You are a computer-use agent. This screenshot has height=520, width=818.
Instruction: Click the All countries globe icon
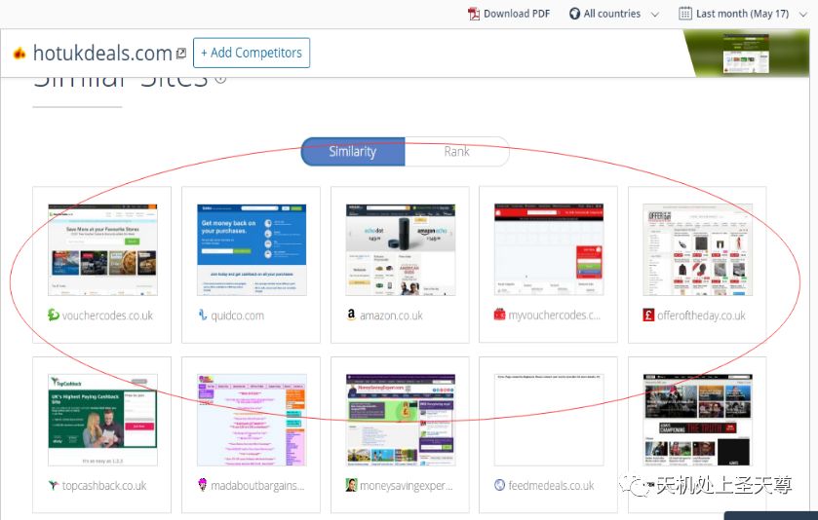click(x=574, y=14)
